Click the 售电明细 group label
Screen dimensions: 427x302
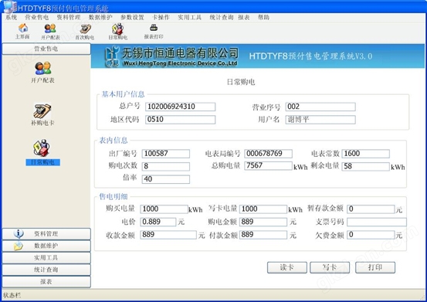tap(113, 197)
